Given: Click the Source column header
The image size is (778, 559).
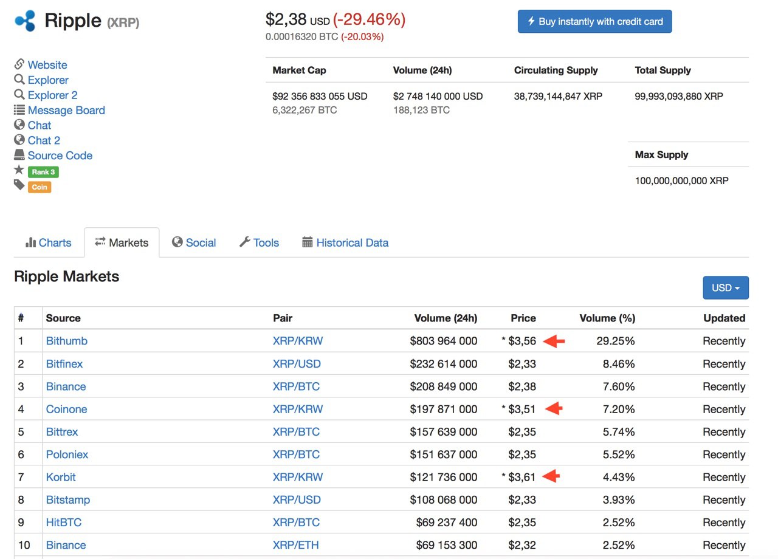Looking at the screenshot, I should point(63,318).
